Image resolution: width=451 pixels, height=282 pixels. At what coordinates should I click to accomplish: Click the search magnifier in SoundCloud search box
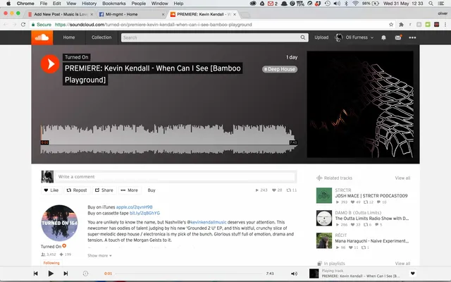click(x=303, y=37)
